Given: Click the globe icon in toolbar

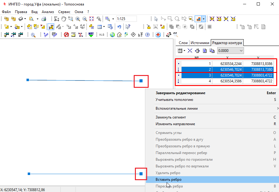Looking at the screenshot, I should (x=112, y=35).
